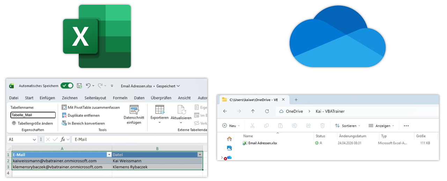Click the formula bar Cancel X icon
The image size is (447, 181).
48,139
